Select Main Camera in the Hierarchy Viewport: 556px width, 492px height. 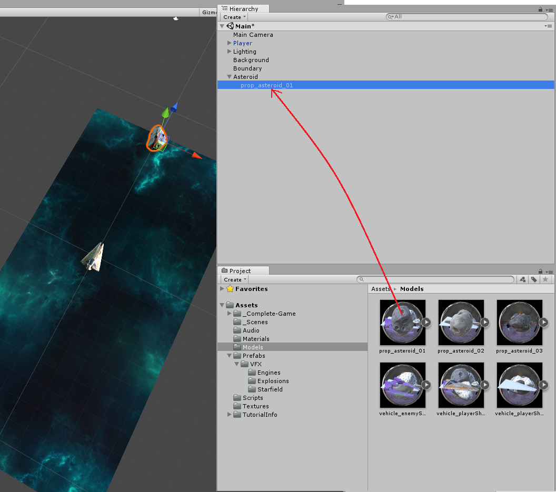[x=252, y=34]
